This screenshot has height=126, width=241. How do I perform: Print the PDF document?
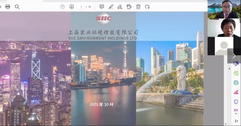click(8, 7)
